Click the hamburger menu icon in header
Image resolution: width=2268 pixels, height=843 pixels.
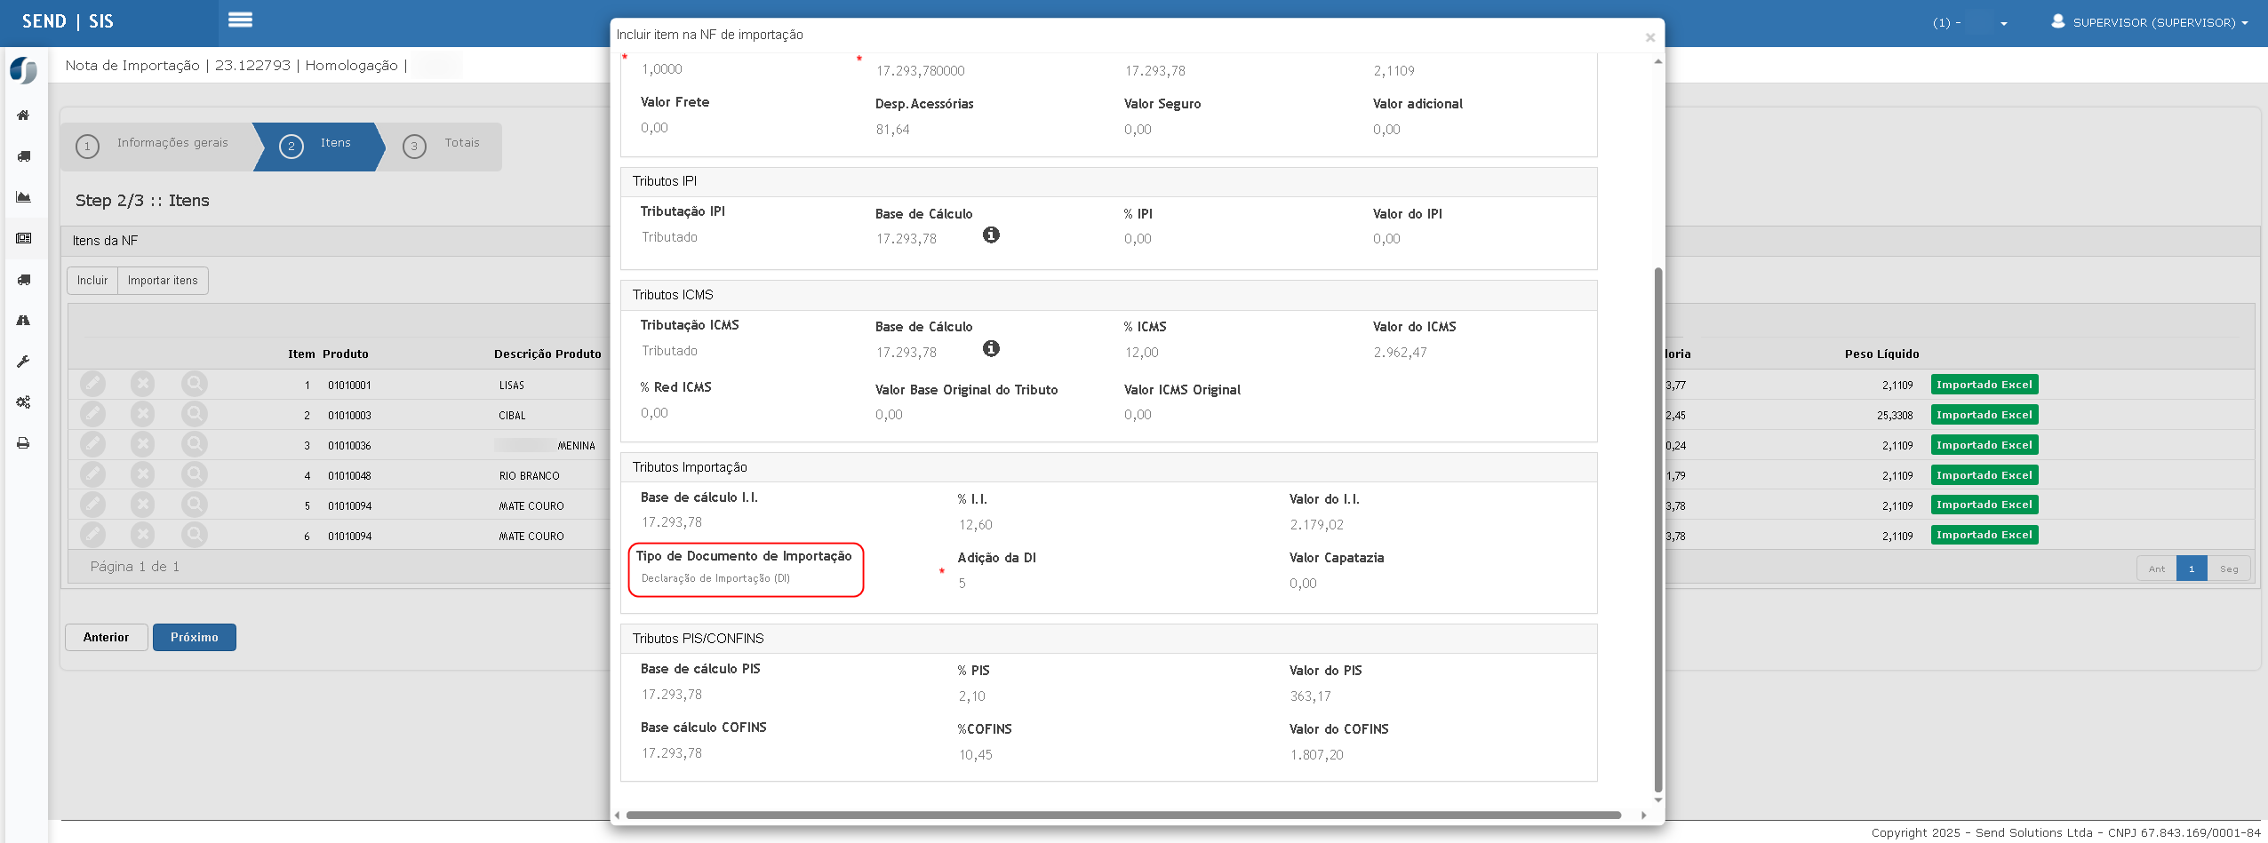point(240,20)
